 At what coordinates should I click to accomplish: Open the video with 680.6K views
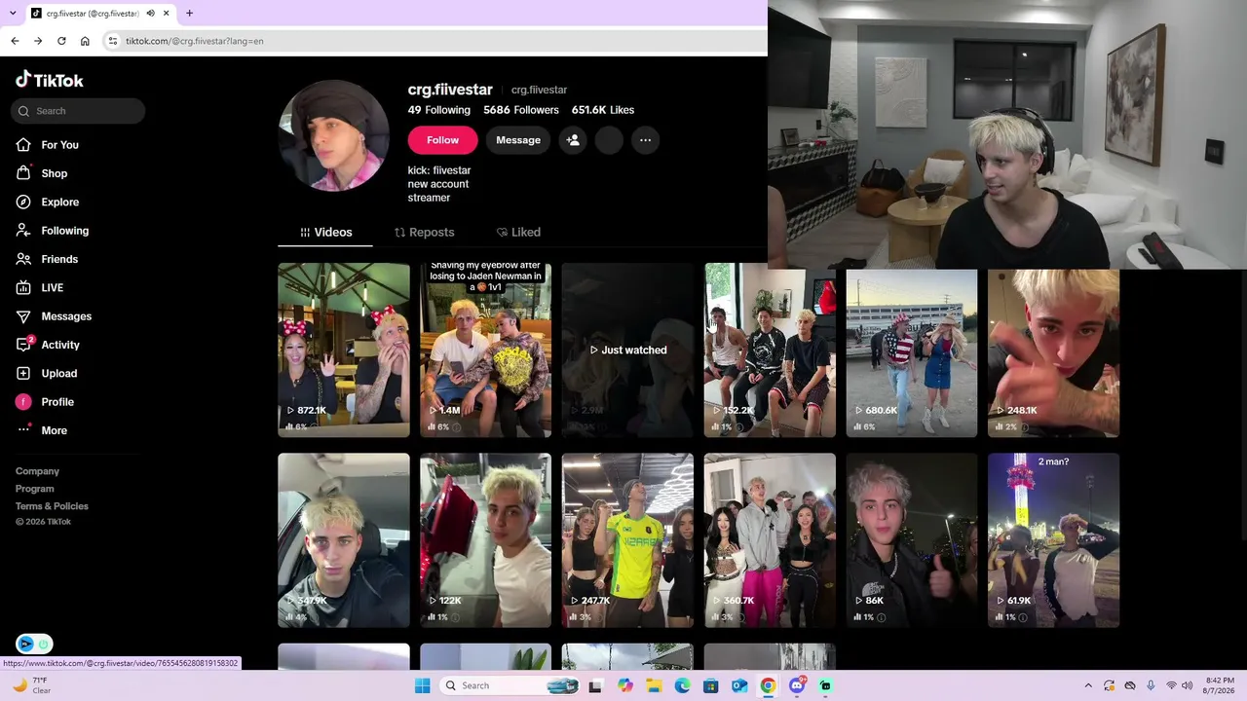[912, 352]
